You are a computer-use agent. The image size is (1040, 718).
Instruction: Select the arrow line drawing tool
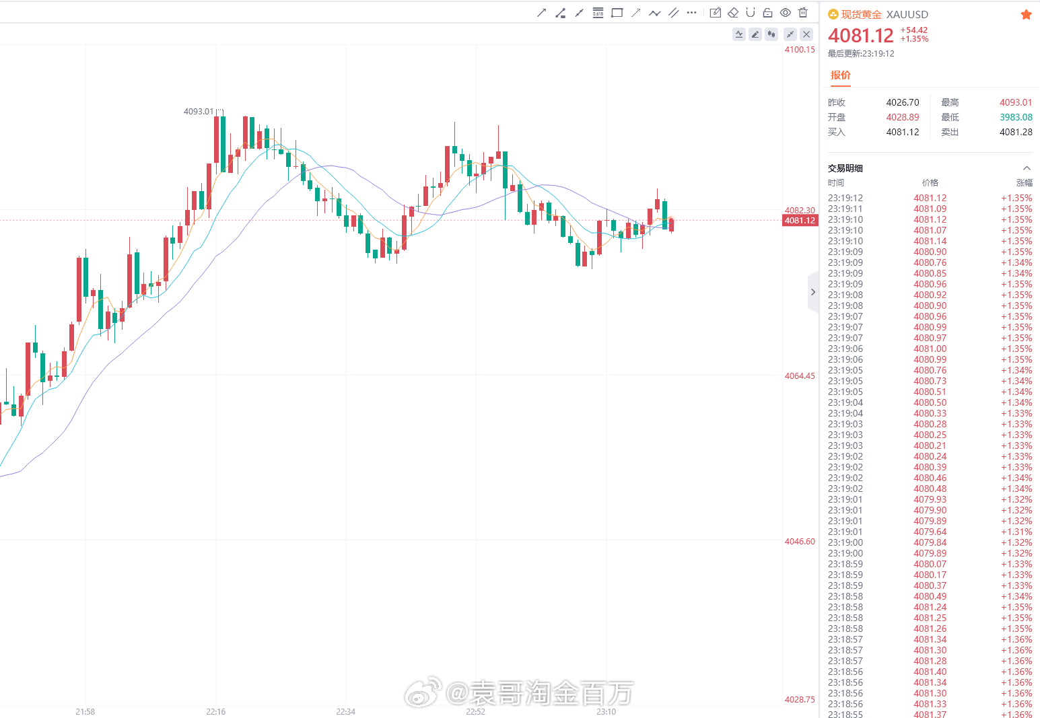[541, 13]
